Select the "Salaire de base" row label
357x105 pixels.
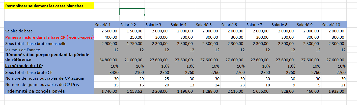(x=19, y=31)
